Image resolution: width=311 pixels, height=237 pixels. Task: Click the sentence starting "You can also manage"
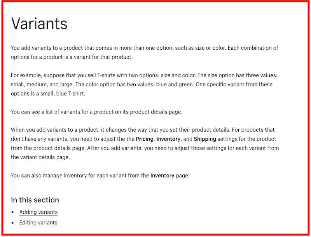(100, 175)
